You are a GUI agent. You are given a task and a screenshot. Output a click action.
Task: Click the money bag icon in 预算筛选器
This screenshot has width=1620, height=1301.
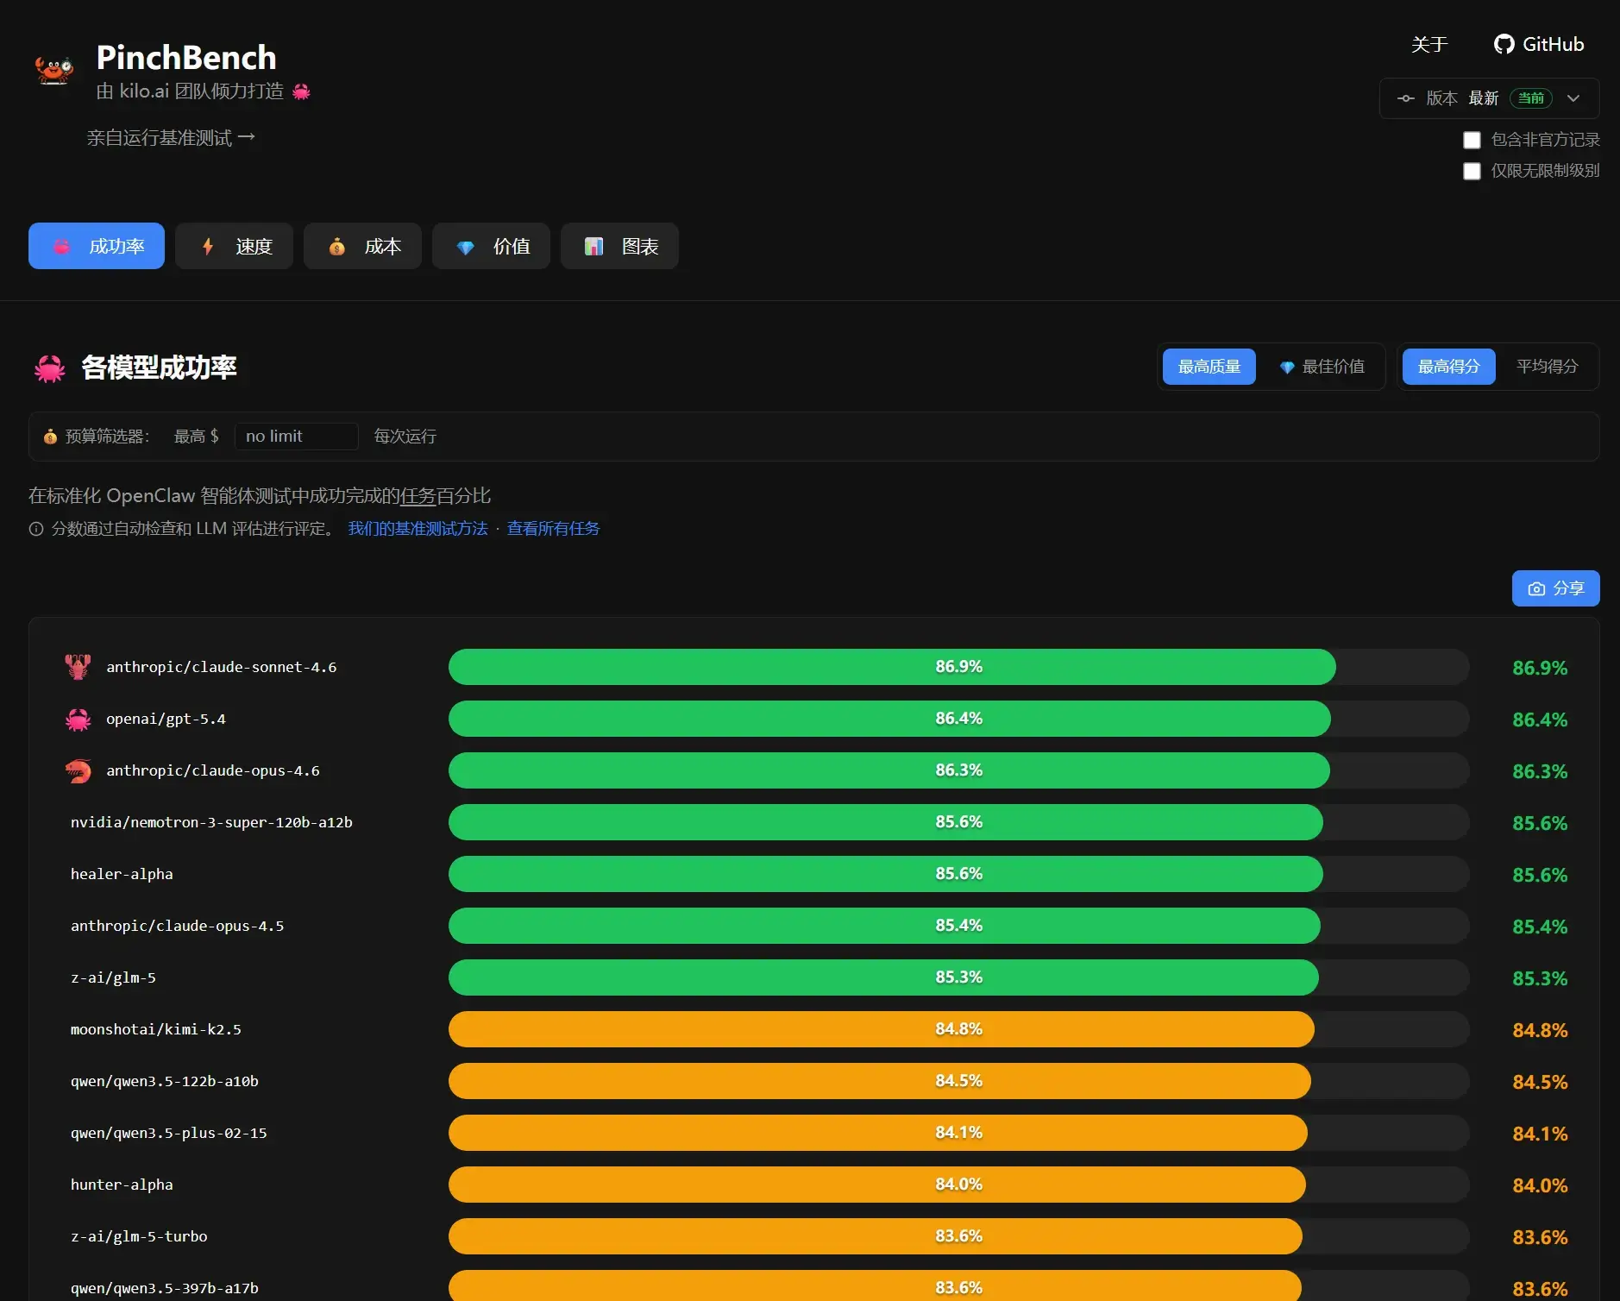50,437
